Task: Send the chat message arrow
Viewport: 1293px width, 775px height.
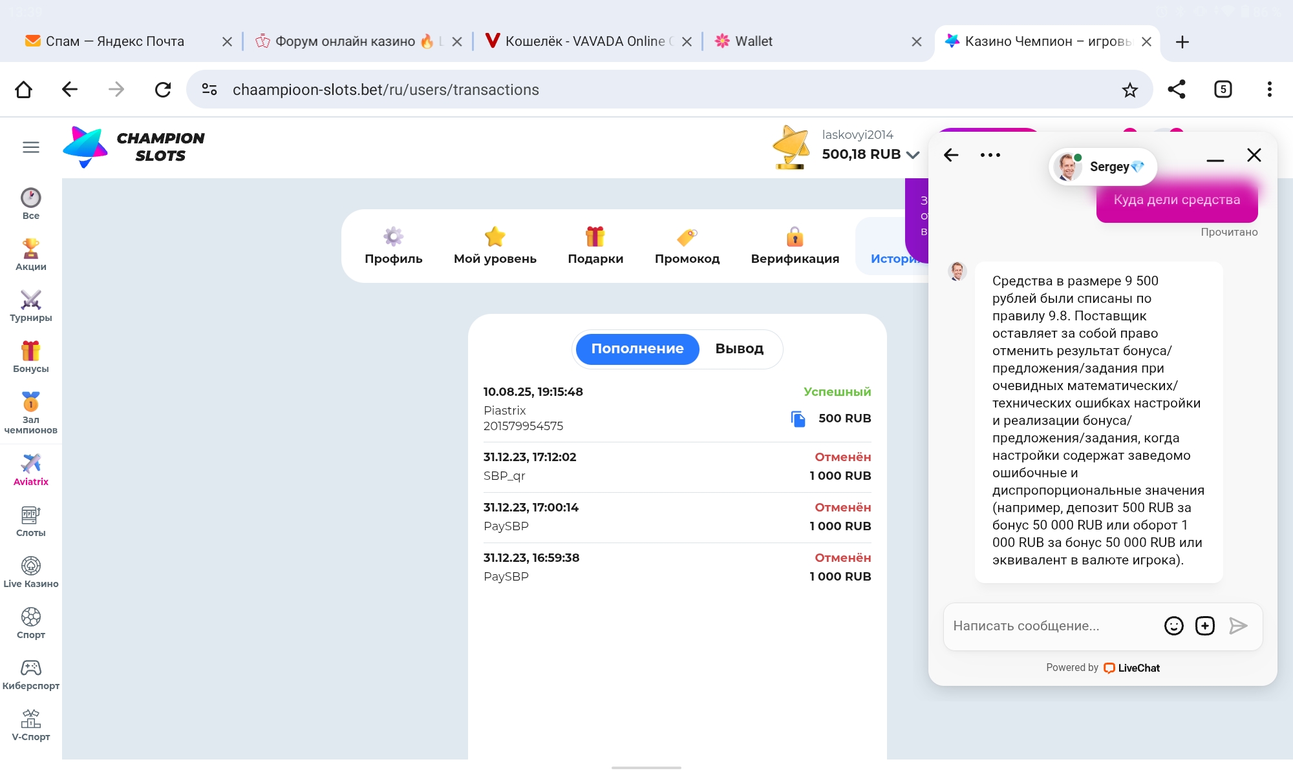Action: tap(1238, 626)
